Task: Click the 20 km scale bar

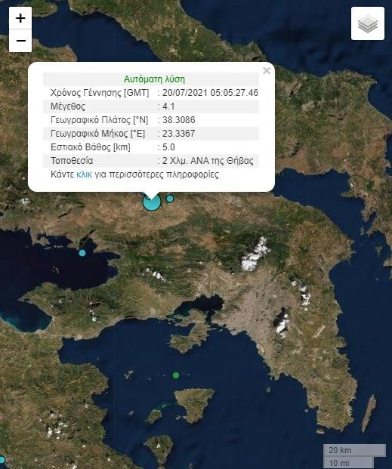Action: pyautogui.click(x=354, y=450)
